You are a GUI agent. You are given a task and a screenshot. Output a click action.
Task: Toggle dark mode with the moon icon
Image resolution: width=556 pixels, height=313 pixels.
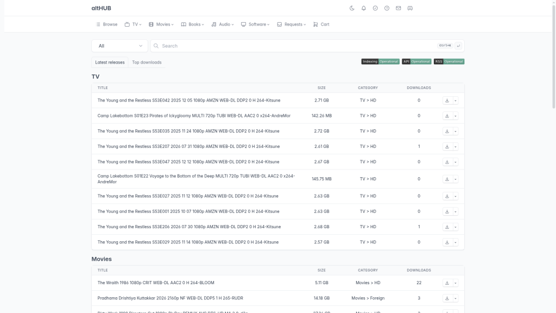click(352, 8)
